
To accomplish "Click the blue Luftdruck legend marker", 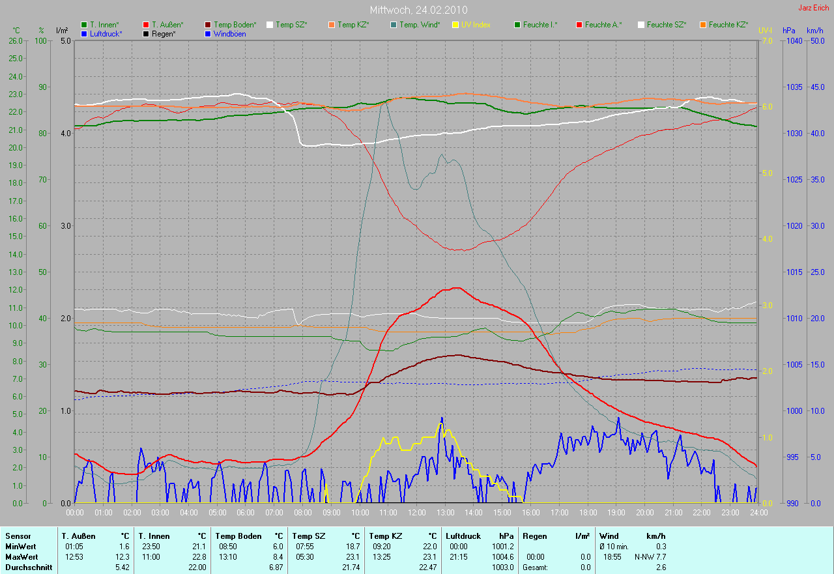I will click(x=84, y=33).
